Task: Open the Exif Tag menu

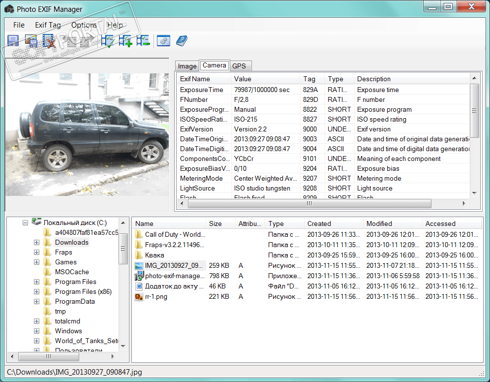Action: point(48,25)
